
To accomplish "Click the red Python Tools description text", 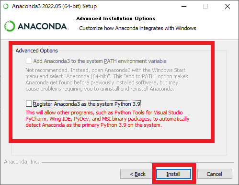I will click(x=107, y=119).
